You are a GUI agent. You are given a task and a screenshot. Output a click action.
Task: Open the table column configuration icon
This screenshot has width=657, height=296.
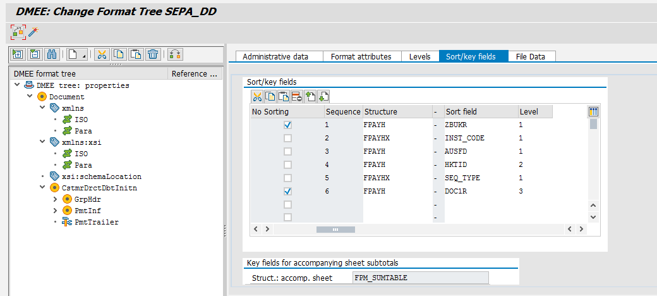(x=593, y=111)
